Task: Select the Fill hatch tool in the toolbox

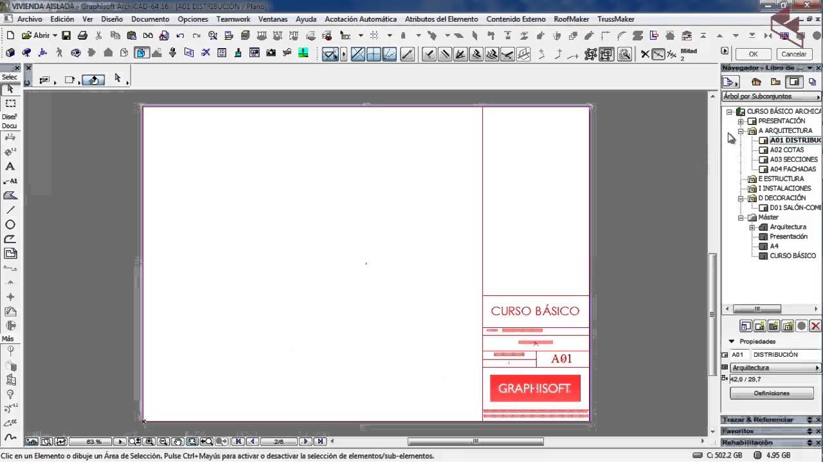Action: 10,195
